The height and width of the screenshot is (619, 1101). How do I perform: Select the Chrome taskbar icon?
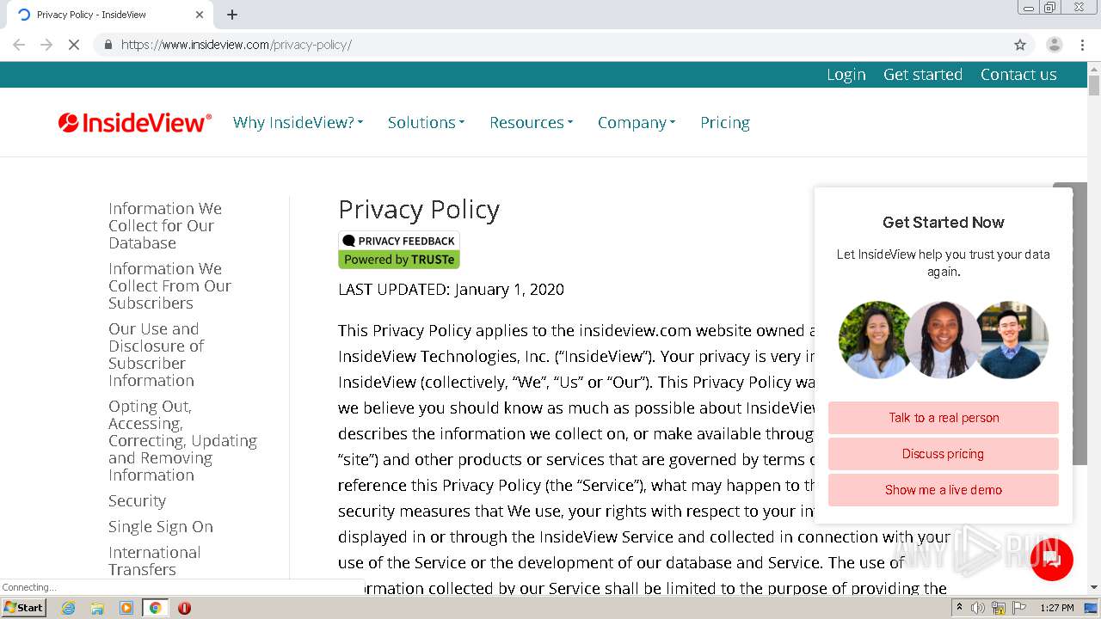pos(155,608)
